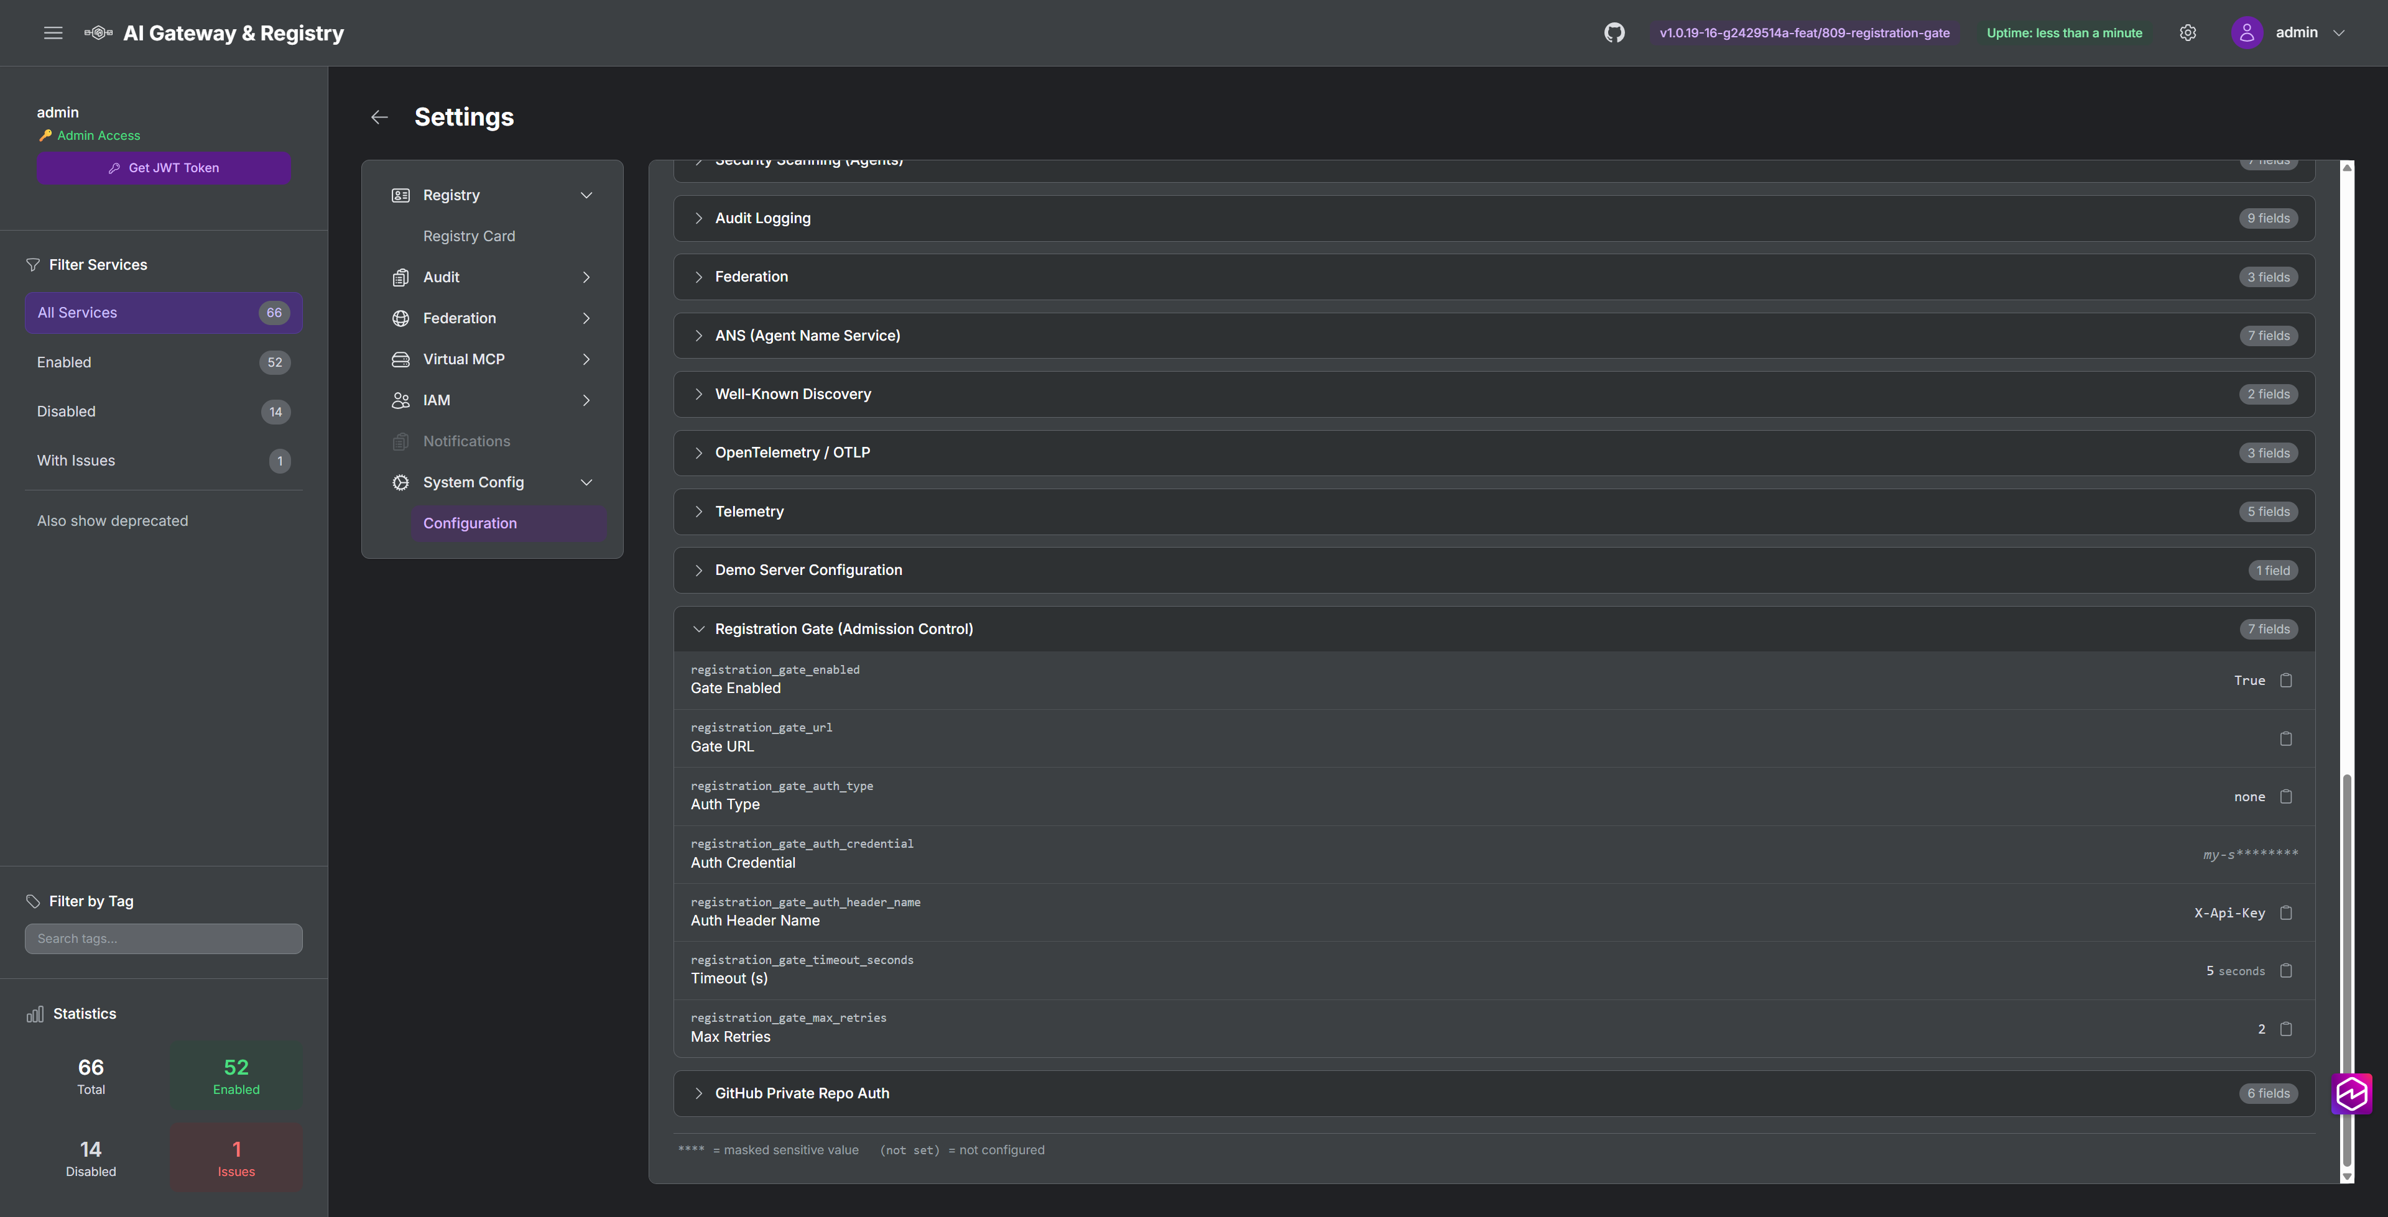This screenshot has width=2388, height=1217.
Task: Click the AI Gateway logo icon
Action: (x=98, y=32)
